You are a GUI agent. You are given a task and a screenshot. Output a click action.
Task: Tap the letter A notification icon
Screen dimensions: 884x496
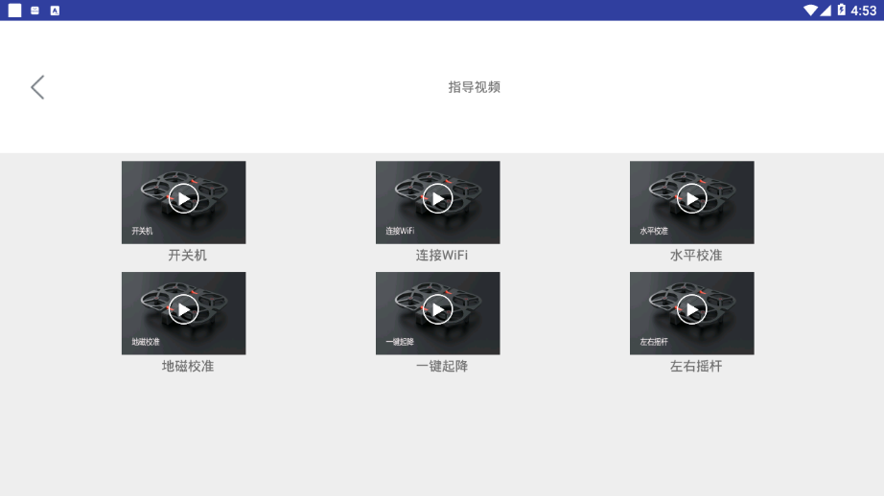tap(55, 11)
